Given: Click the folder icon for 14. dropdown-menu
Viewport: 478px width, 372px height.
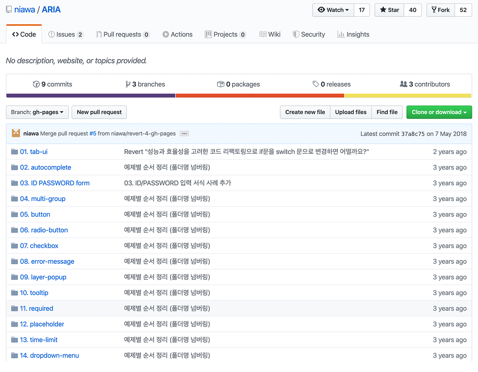Looking at the screenshot, I should tap(14, 355).
